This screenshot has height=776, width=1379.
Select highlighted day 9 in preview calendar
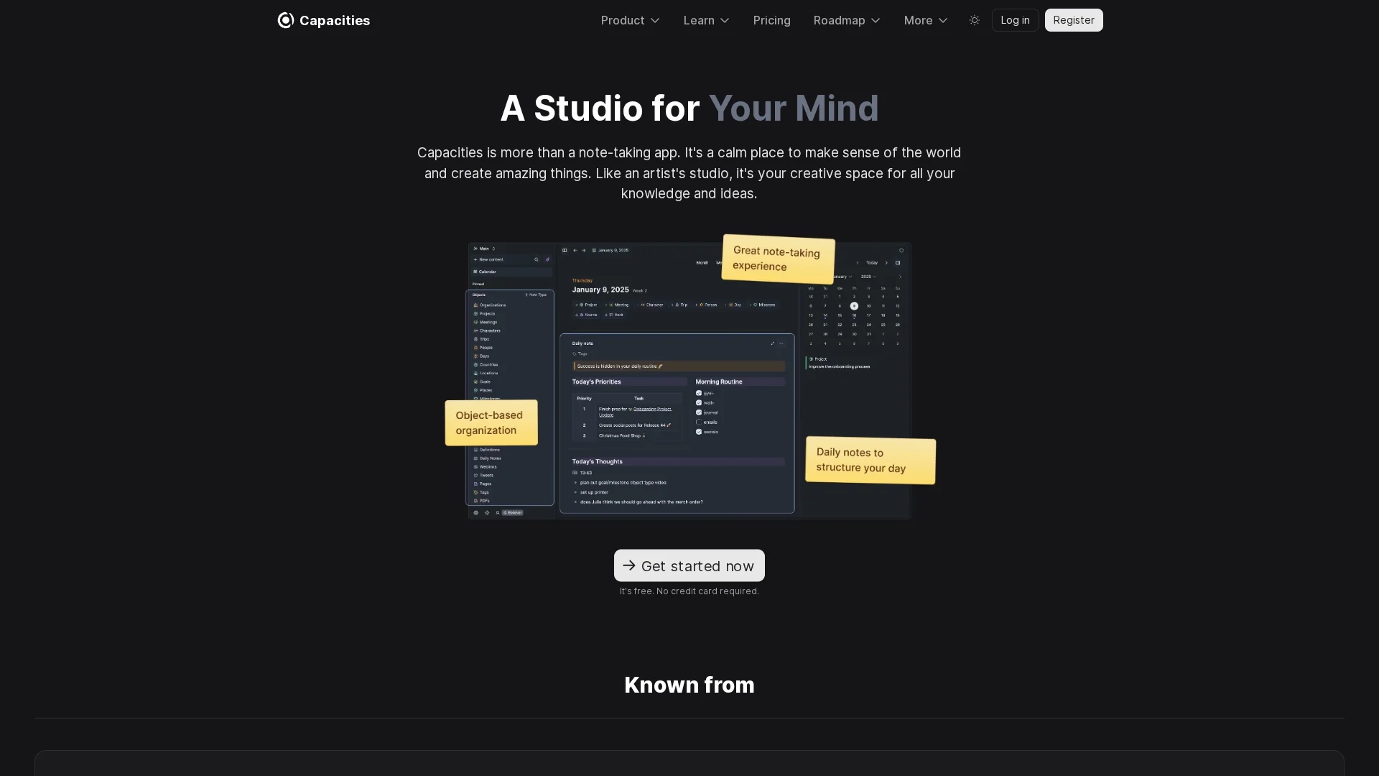click(854, 306)
